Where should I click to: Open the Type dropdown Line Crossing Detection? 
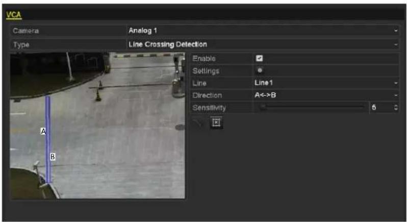[263, 44]
